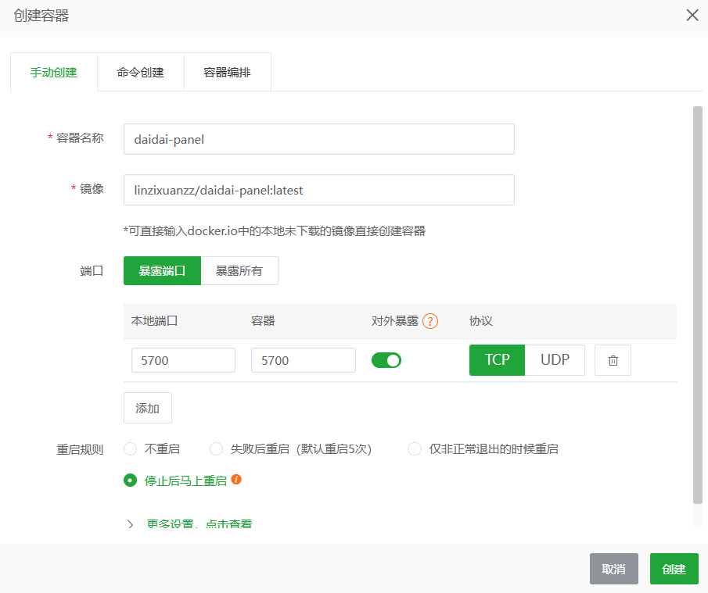Select the 不重启 radio option
The image size is (708, 593).
tap(131, 449)
